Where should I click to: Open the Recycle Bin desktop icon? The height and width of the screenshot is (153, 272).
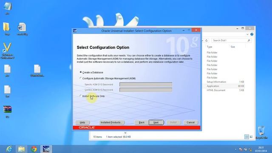261,133
